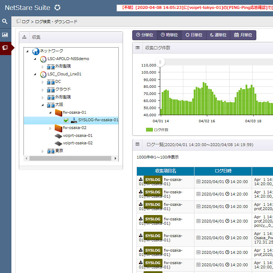This screenshot has width=273, height=273.
Task: Expand the fw-osaka-02 node
Action: [50, 128]
